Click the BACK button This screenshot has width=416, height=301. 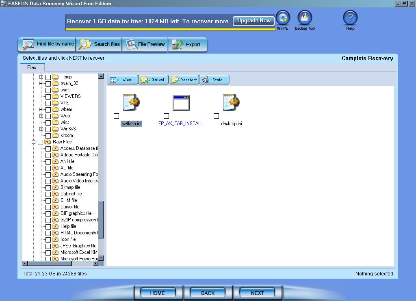(x=208, y=293)
